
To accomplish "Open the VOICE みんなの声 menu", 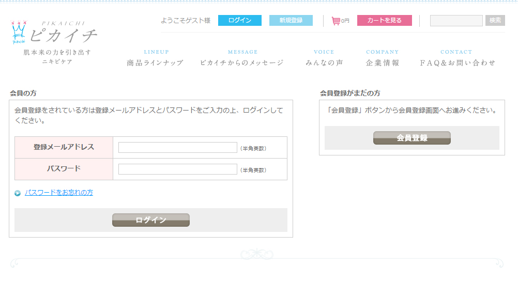I will click(x=324, y=58).
